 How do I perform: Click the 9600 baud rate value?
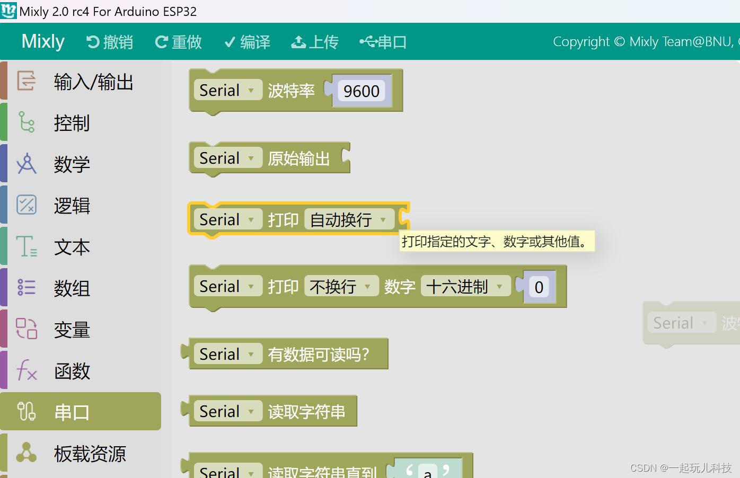pyautogui.click(x=362, y=91)
